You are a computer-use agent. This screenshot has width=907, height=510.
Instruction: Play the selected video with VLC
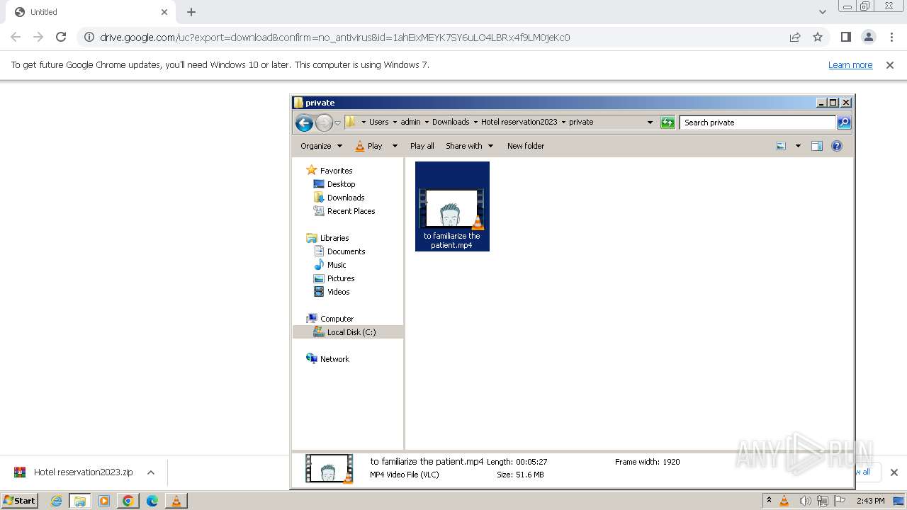[369, 146]
